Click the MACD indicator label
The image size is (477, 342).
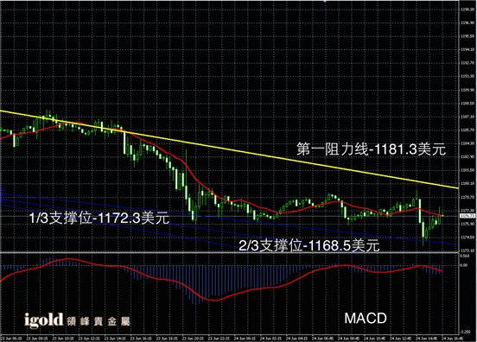point(366,319)
